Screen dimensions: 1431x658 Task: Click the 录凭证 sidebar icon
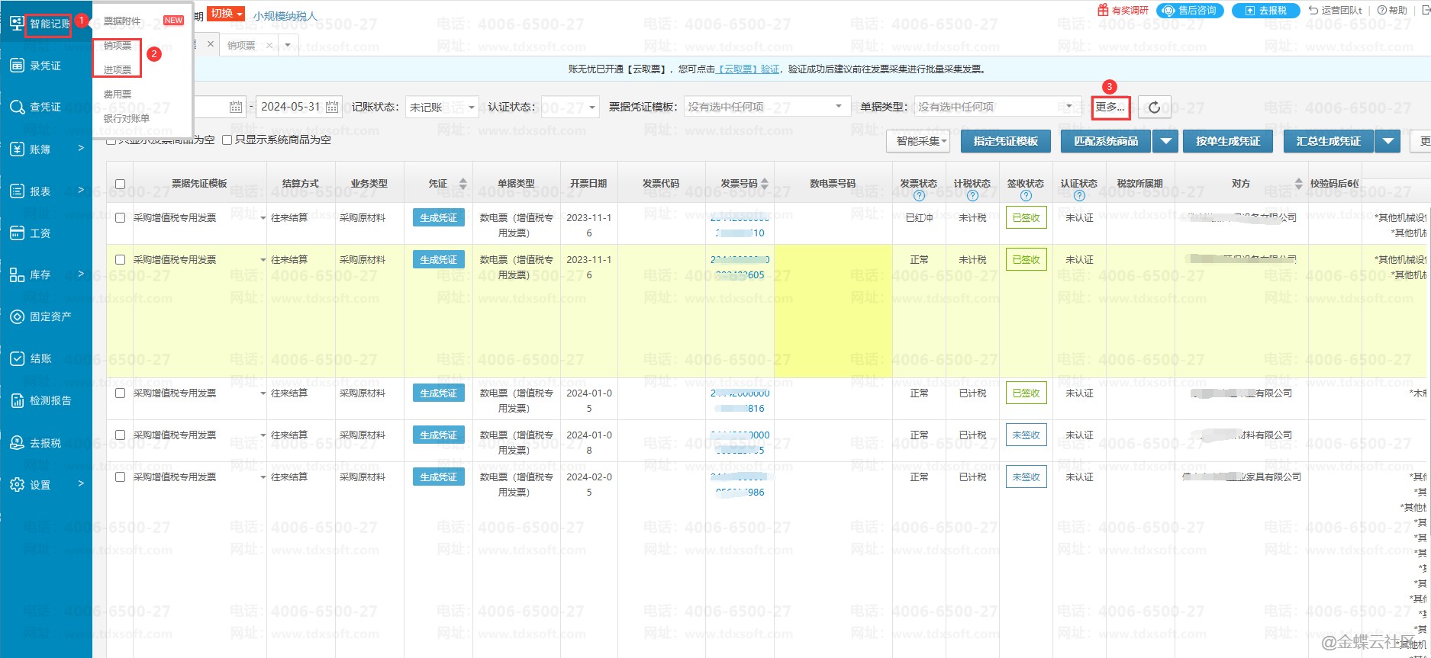click(17, 66)
